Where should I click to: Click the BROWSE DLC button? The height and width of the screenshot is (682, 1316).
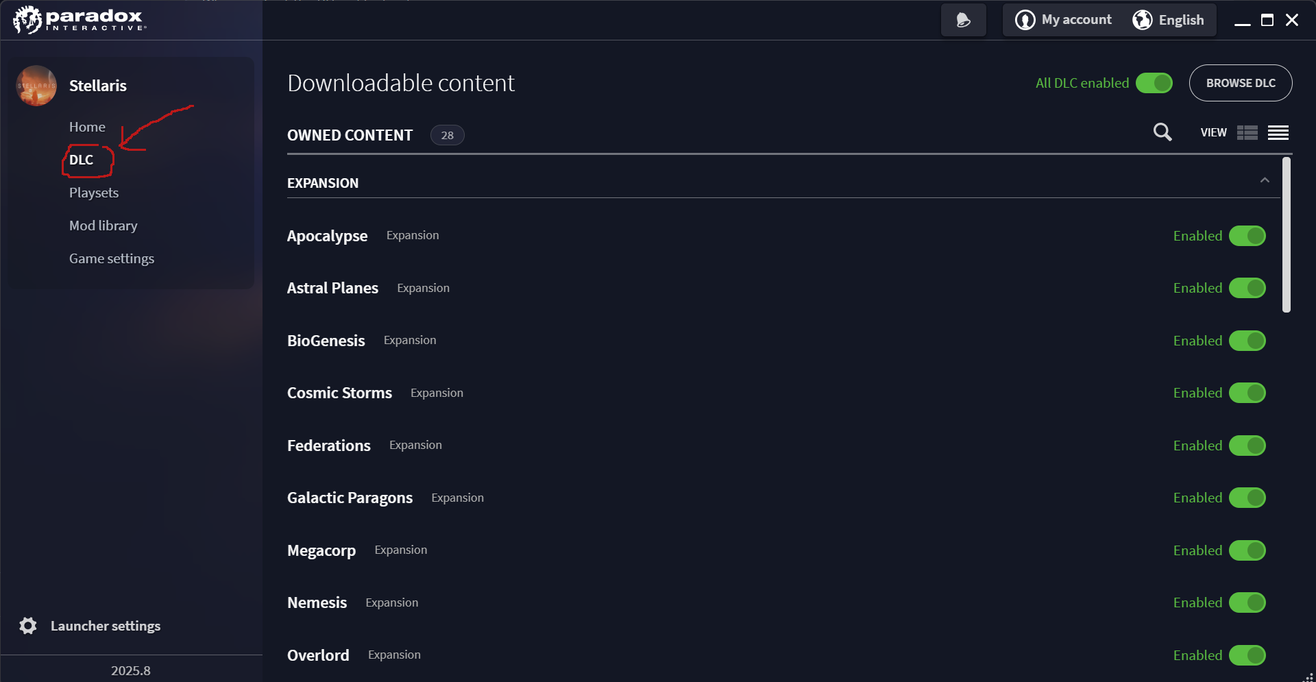pyautogui.click(x=1241, y=83)
